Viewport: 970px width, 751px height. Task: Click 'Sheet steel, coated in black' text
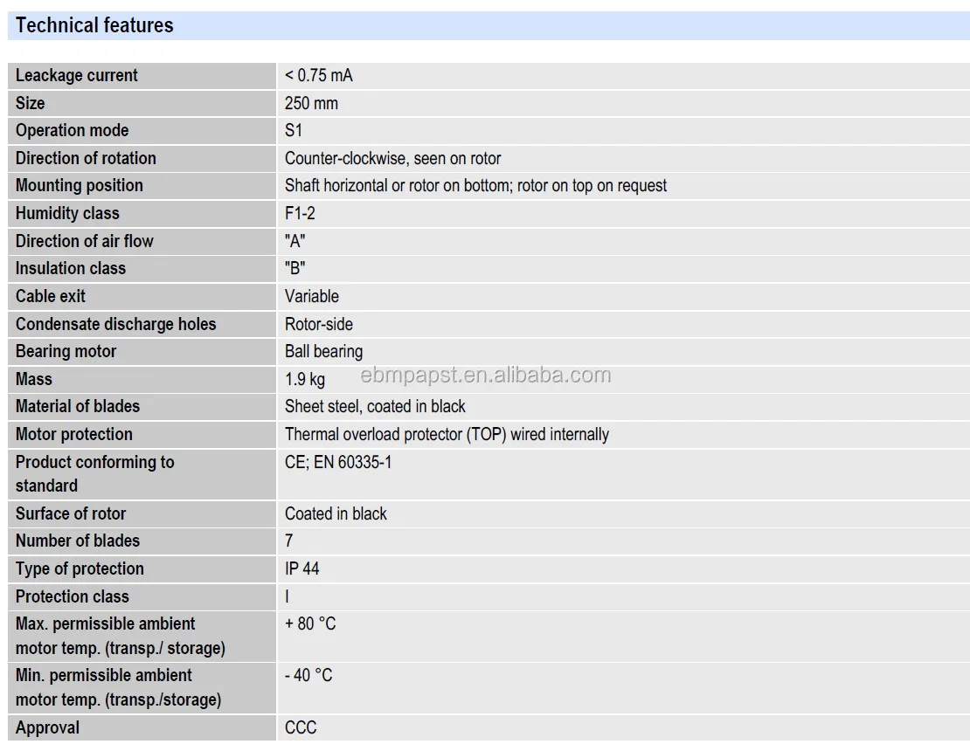tap(375, 406)
